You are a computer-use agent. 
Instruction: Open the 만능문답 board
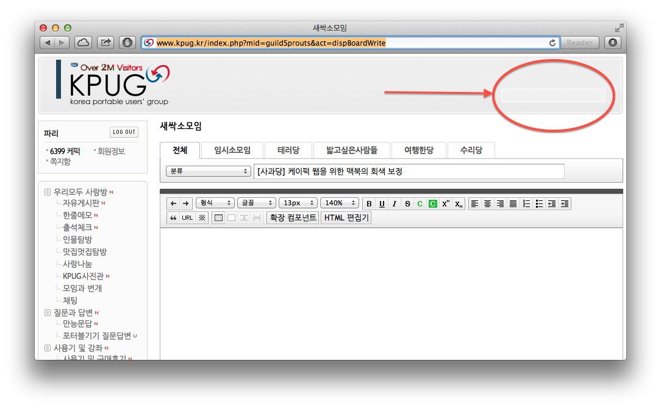(x=77, y=324)
